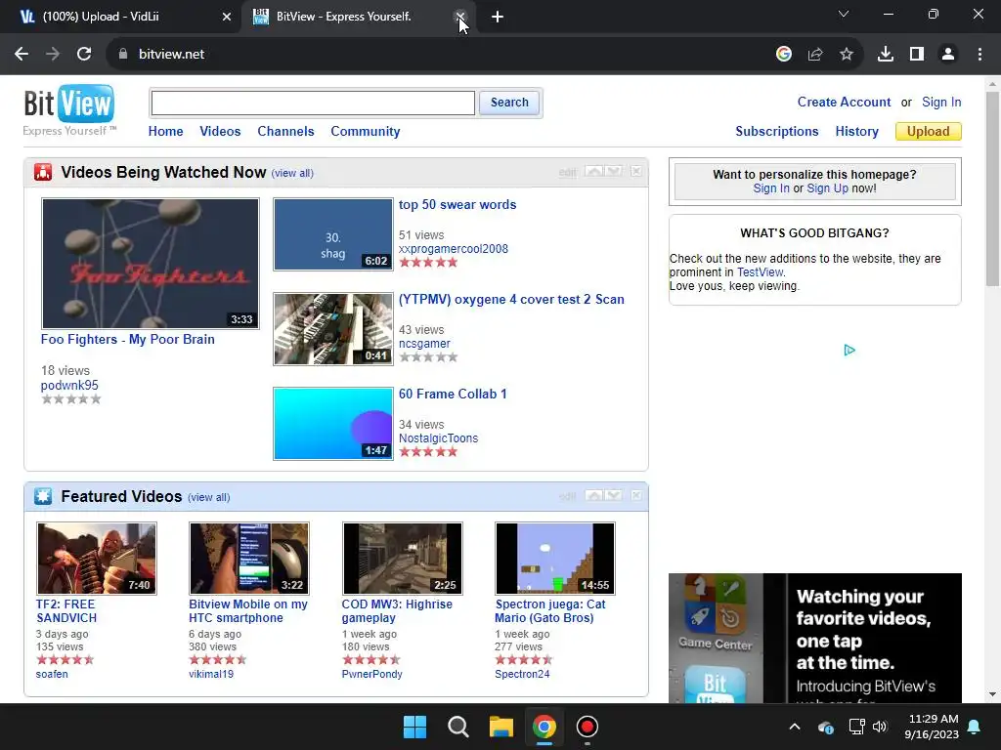
Task: Open Foo Fighters My Poor Brain thumbnail
Action: tap(151, 264)
